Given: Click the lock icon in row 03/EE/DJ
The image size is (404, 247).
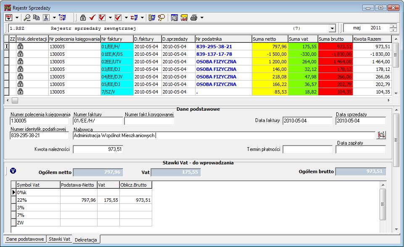Looking at the screenshot, I should [x=20, y=69].
